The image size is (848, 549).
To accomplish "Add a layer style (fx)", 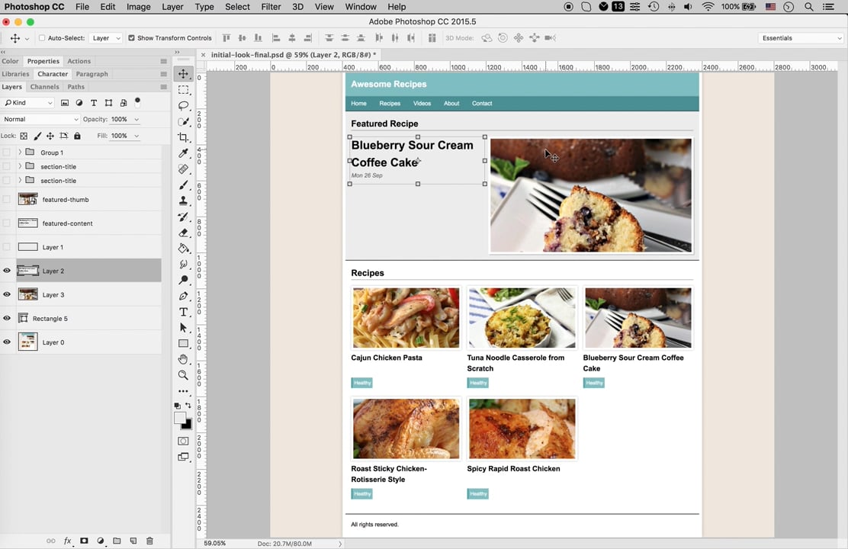I will tap(67, 541).
